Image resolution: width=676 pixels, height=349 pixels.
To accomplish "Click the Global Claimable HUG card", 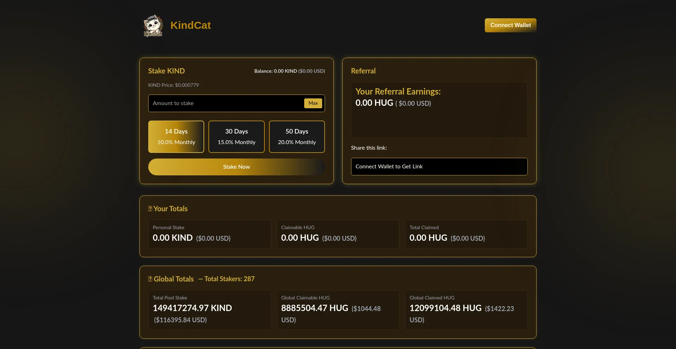I will point(338,310).
